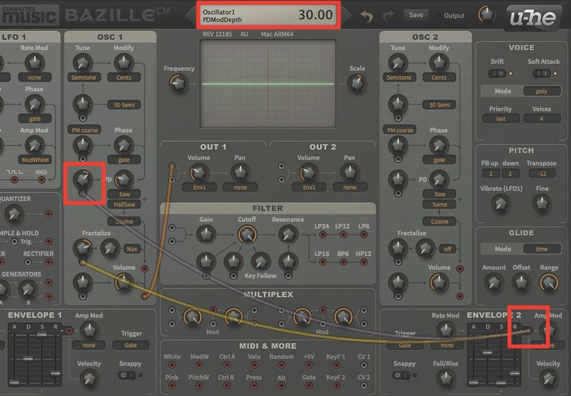Viewport: 571px width, 396px height.
Task: Select the next preset arrow
Action: (348, 14)
